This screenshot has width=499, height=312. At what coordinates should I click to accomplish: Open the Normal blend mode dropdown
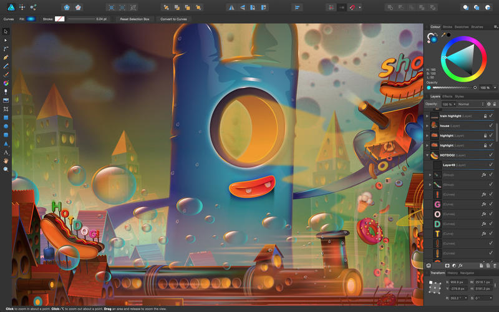click(471, 104)
